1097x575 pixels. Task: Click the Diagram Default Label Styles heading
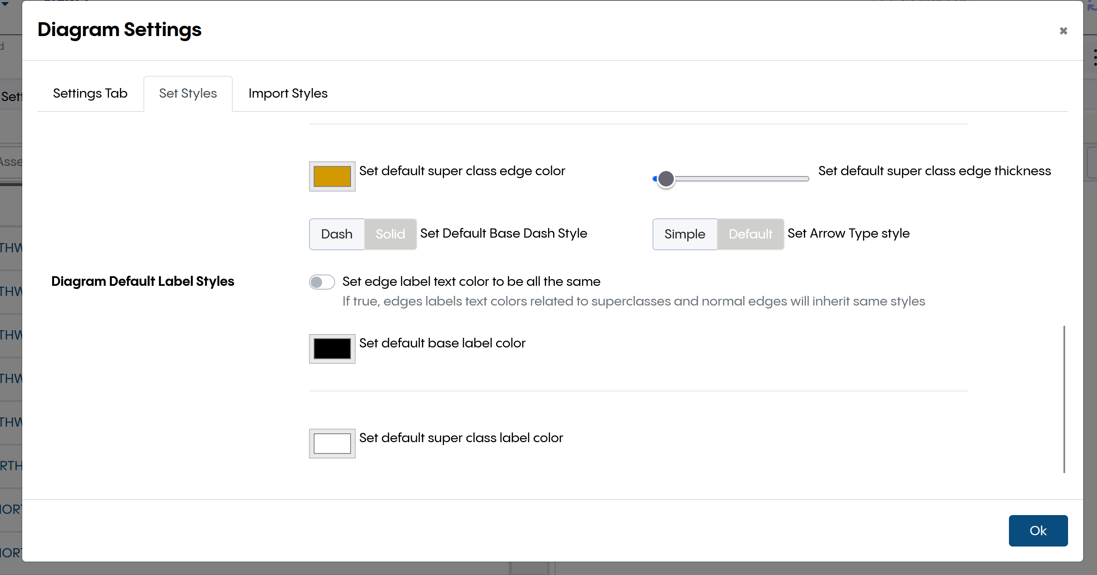click(x=143, y=281)
